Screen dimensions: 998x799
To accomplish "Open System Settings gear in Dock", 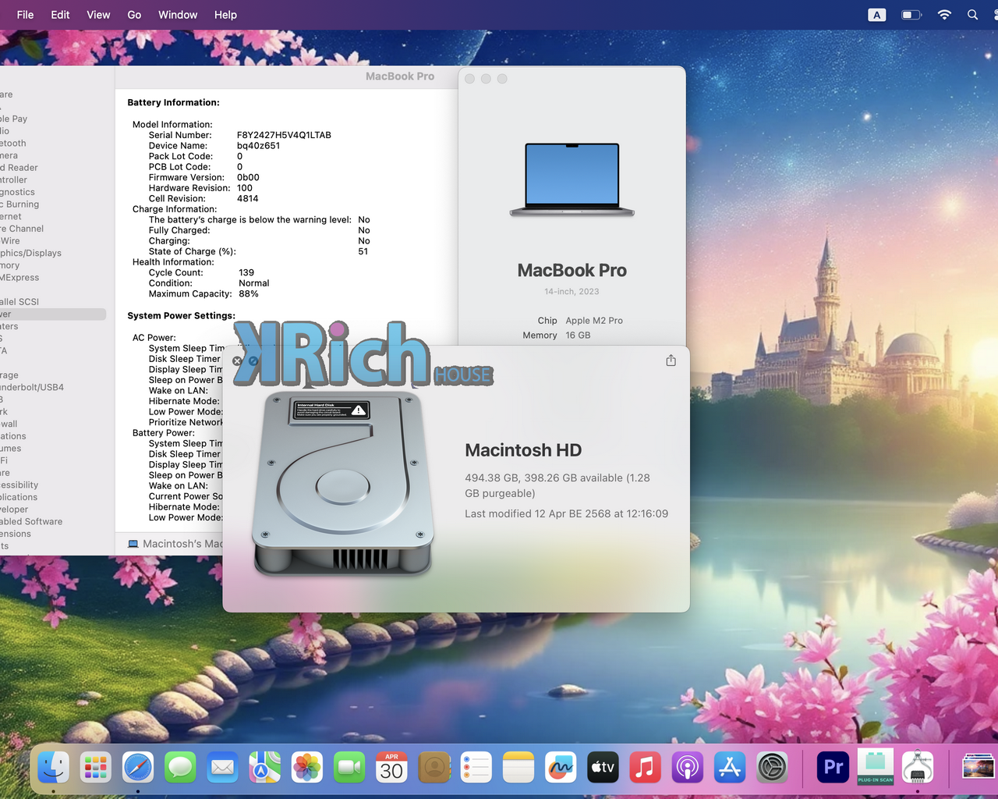I will pos(772,768).
